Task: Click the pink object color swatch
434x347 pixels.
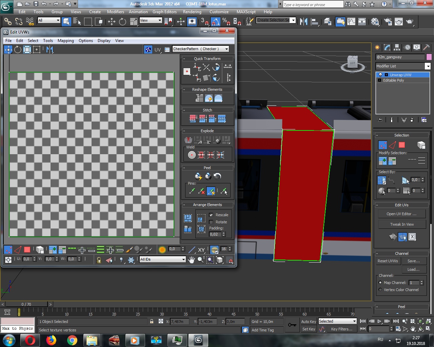Action: coord(429,57)
